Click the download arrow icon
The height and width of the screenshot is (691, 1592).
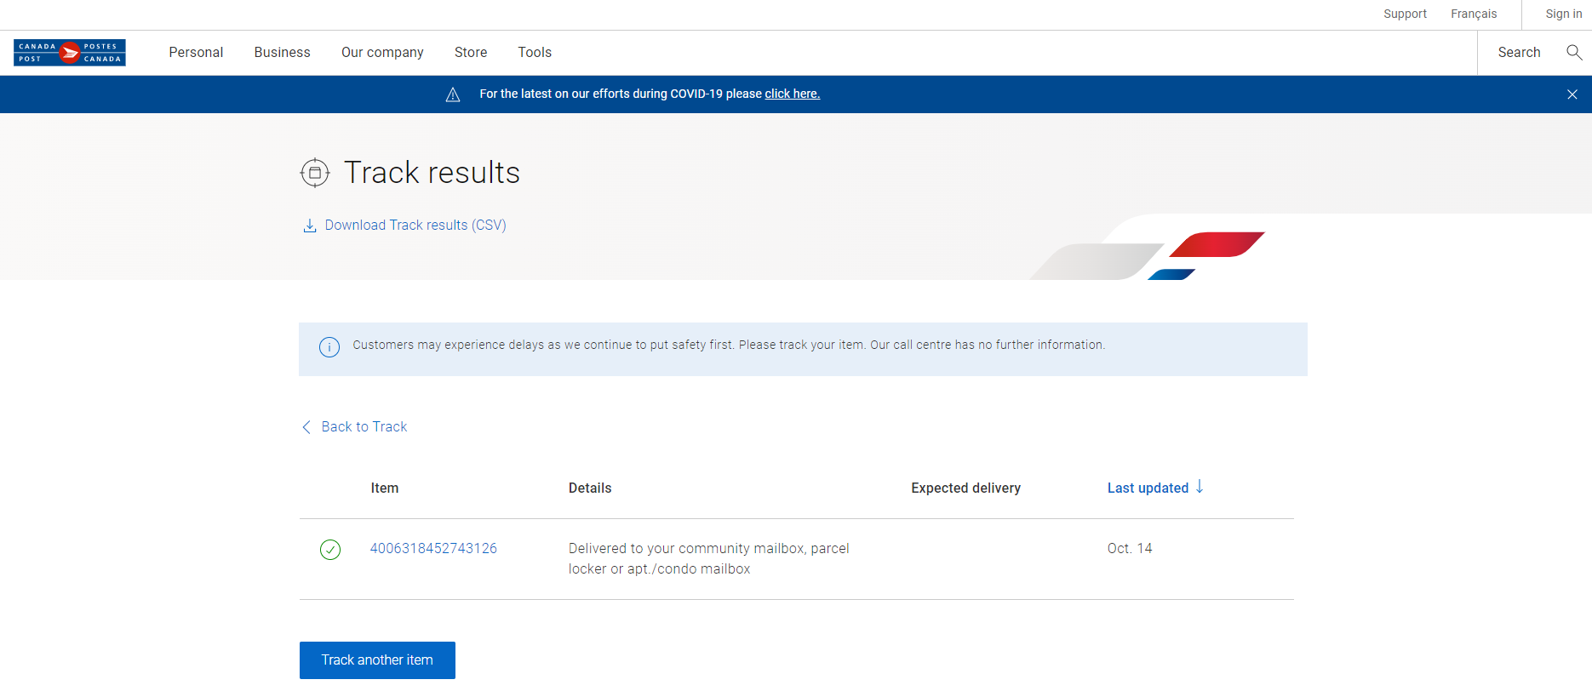point(310,226)
